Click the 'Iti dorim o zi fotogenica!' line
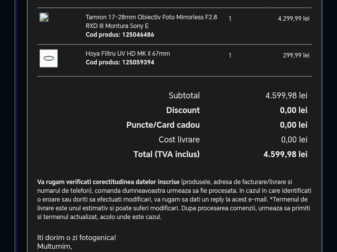Screen dimensions: 337x252 (76, 238)
